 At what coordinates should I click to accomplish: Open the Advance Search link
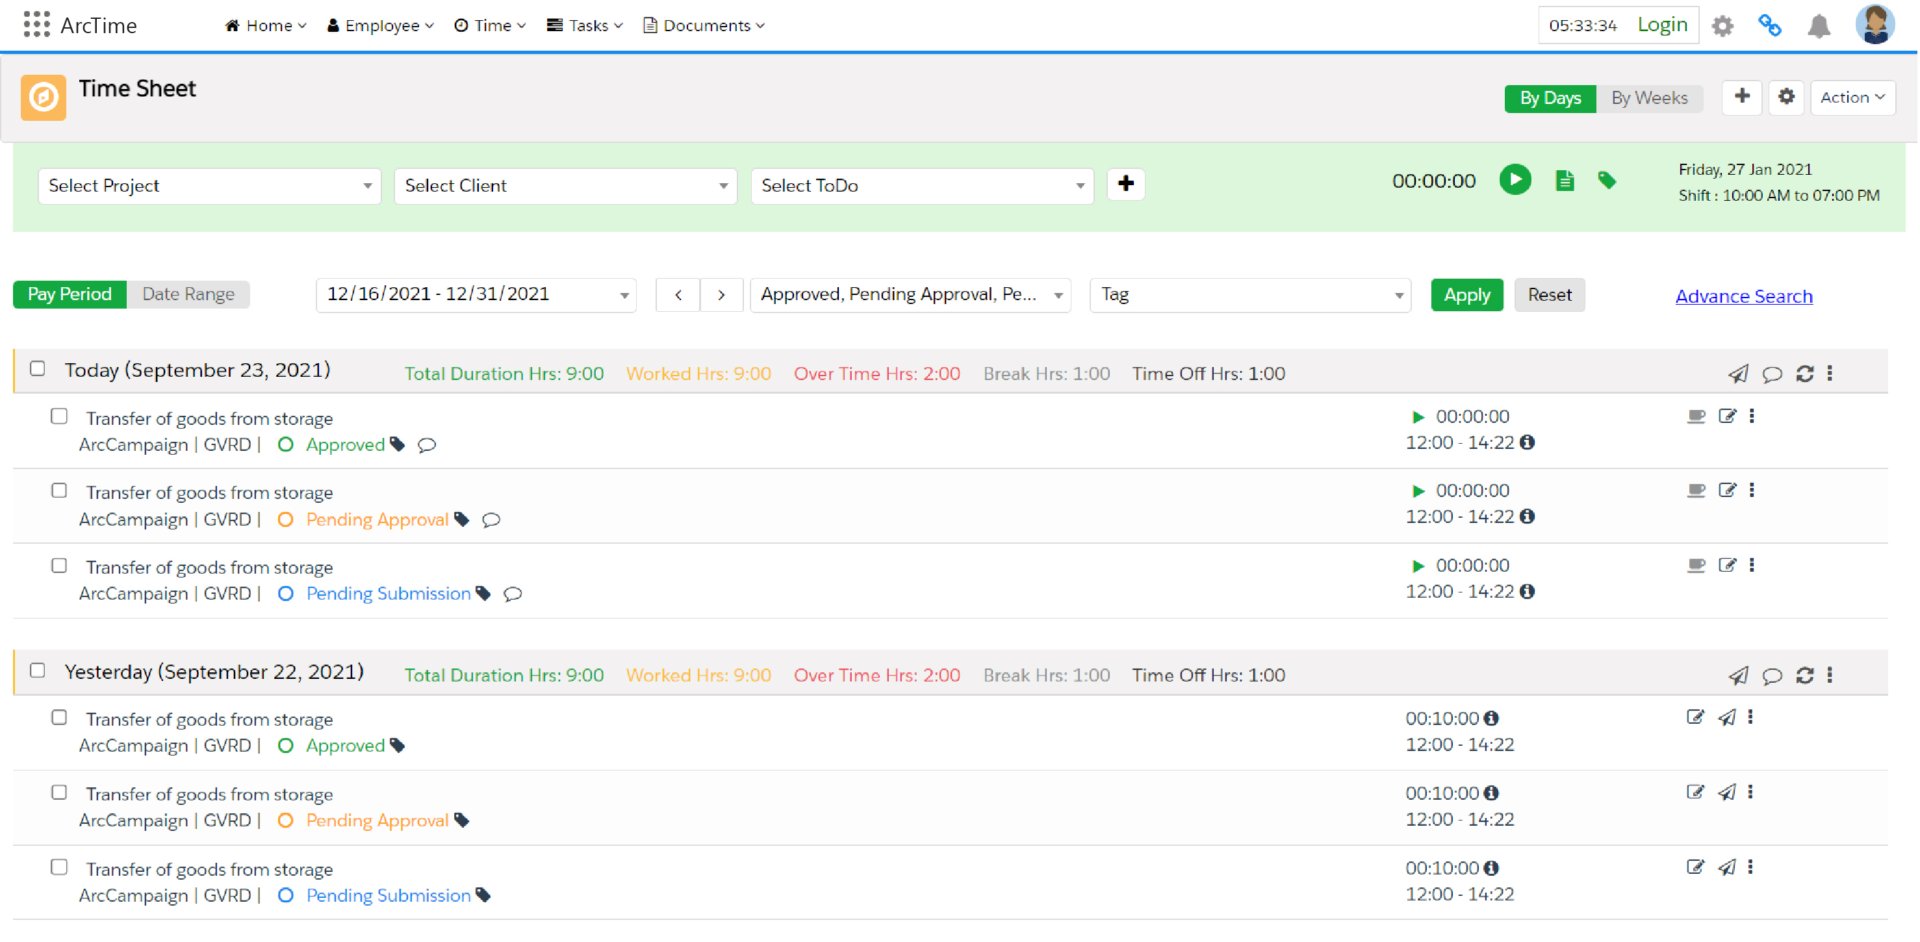point(1743,296)
